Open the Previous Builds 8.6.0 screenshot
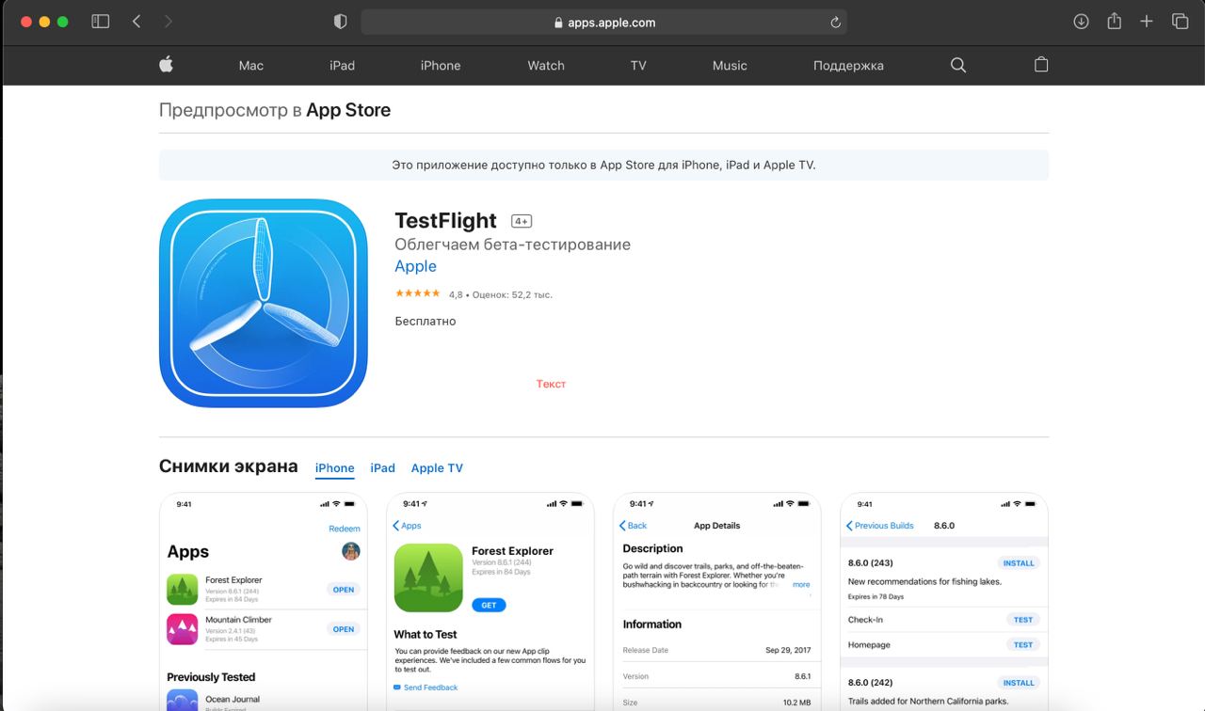Viewport: 1205px width, 711px height. tap(944, 602)
